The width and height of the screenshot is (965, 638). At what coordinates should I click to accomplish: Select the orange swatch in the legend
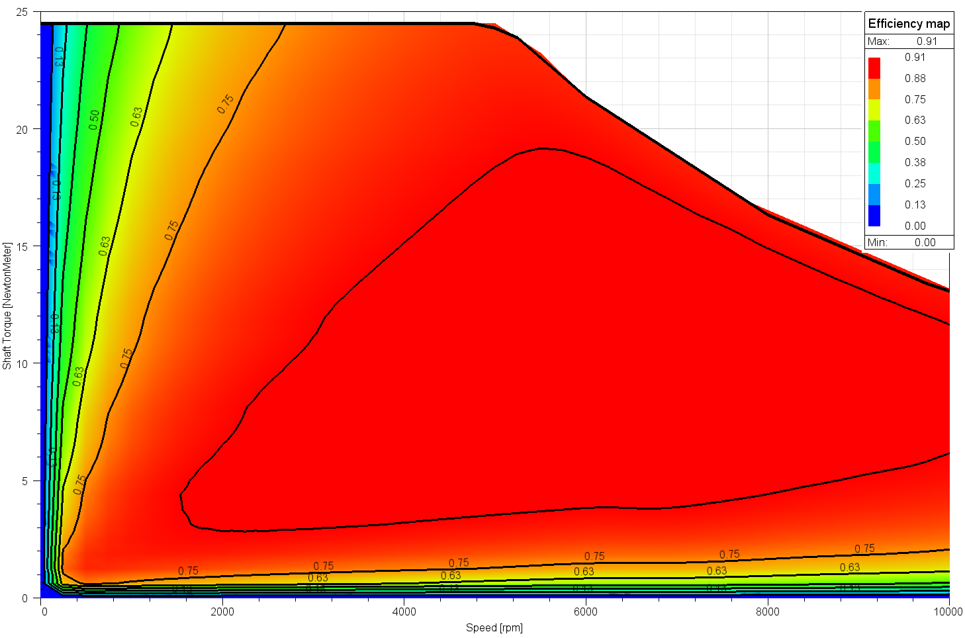[874, 89]
